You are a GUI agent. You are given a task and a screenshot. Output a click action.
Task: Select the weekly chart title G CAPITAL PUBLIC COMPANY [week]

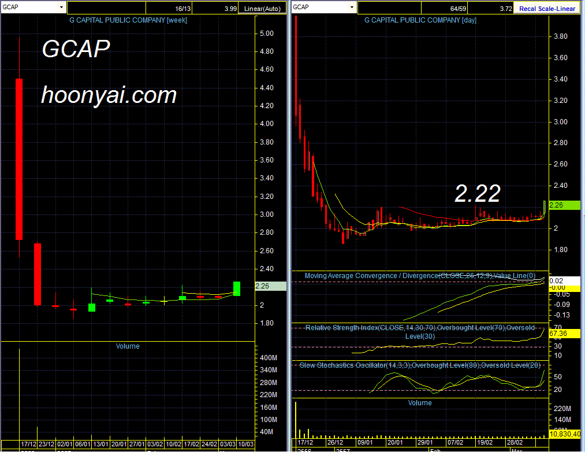(x=128, y=20)
